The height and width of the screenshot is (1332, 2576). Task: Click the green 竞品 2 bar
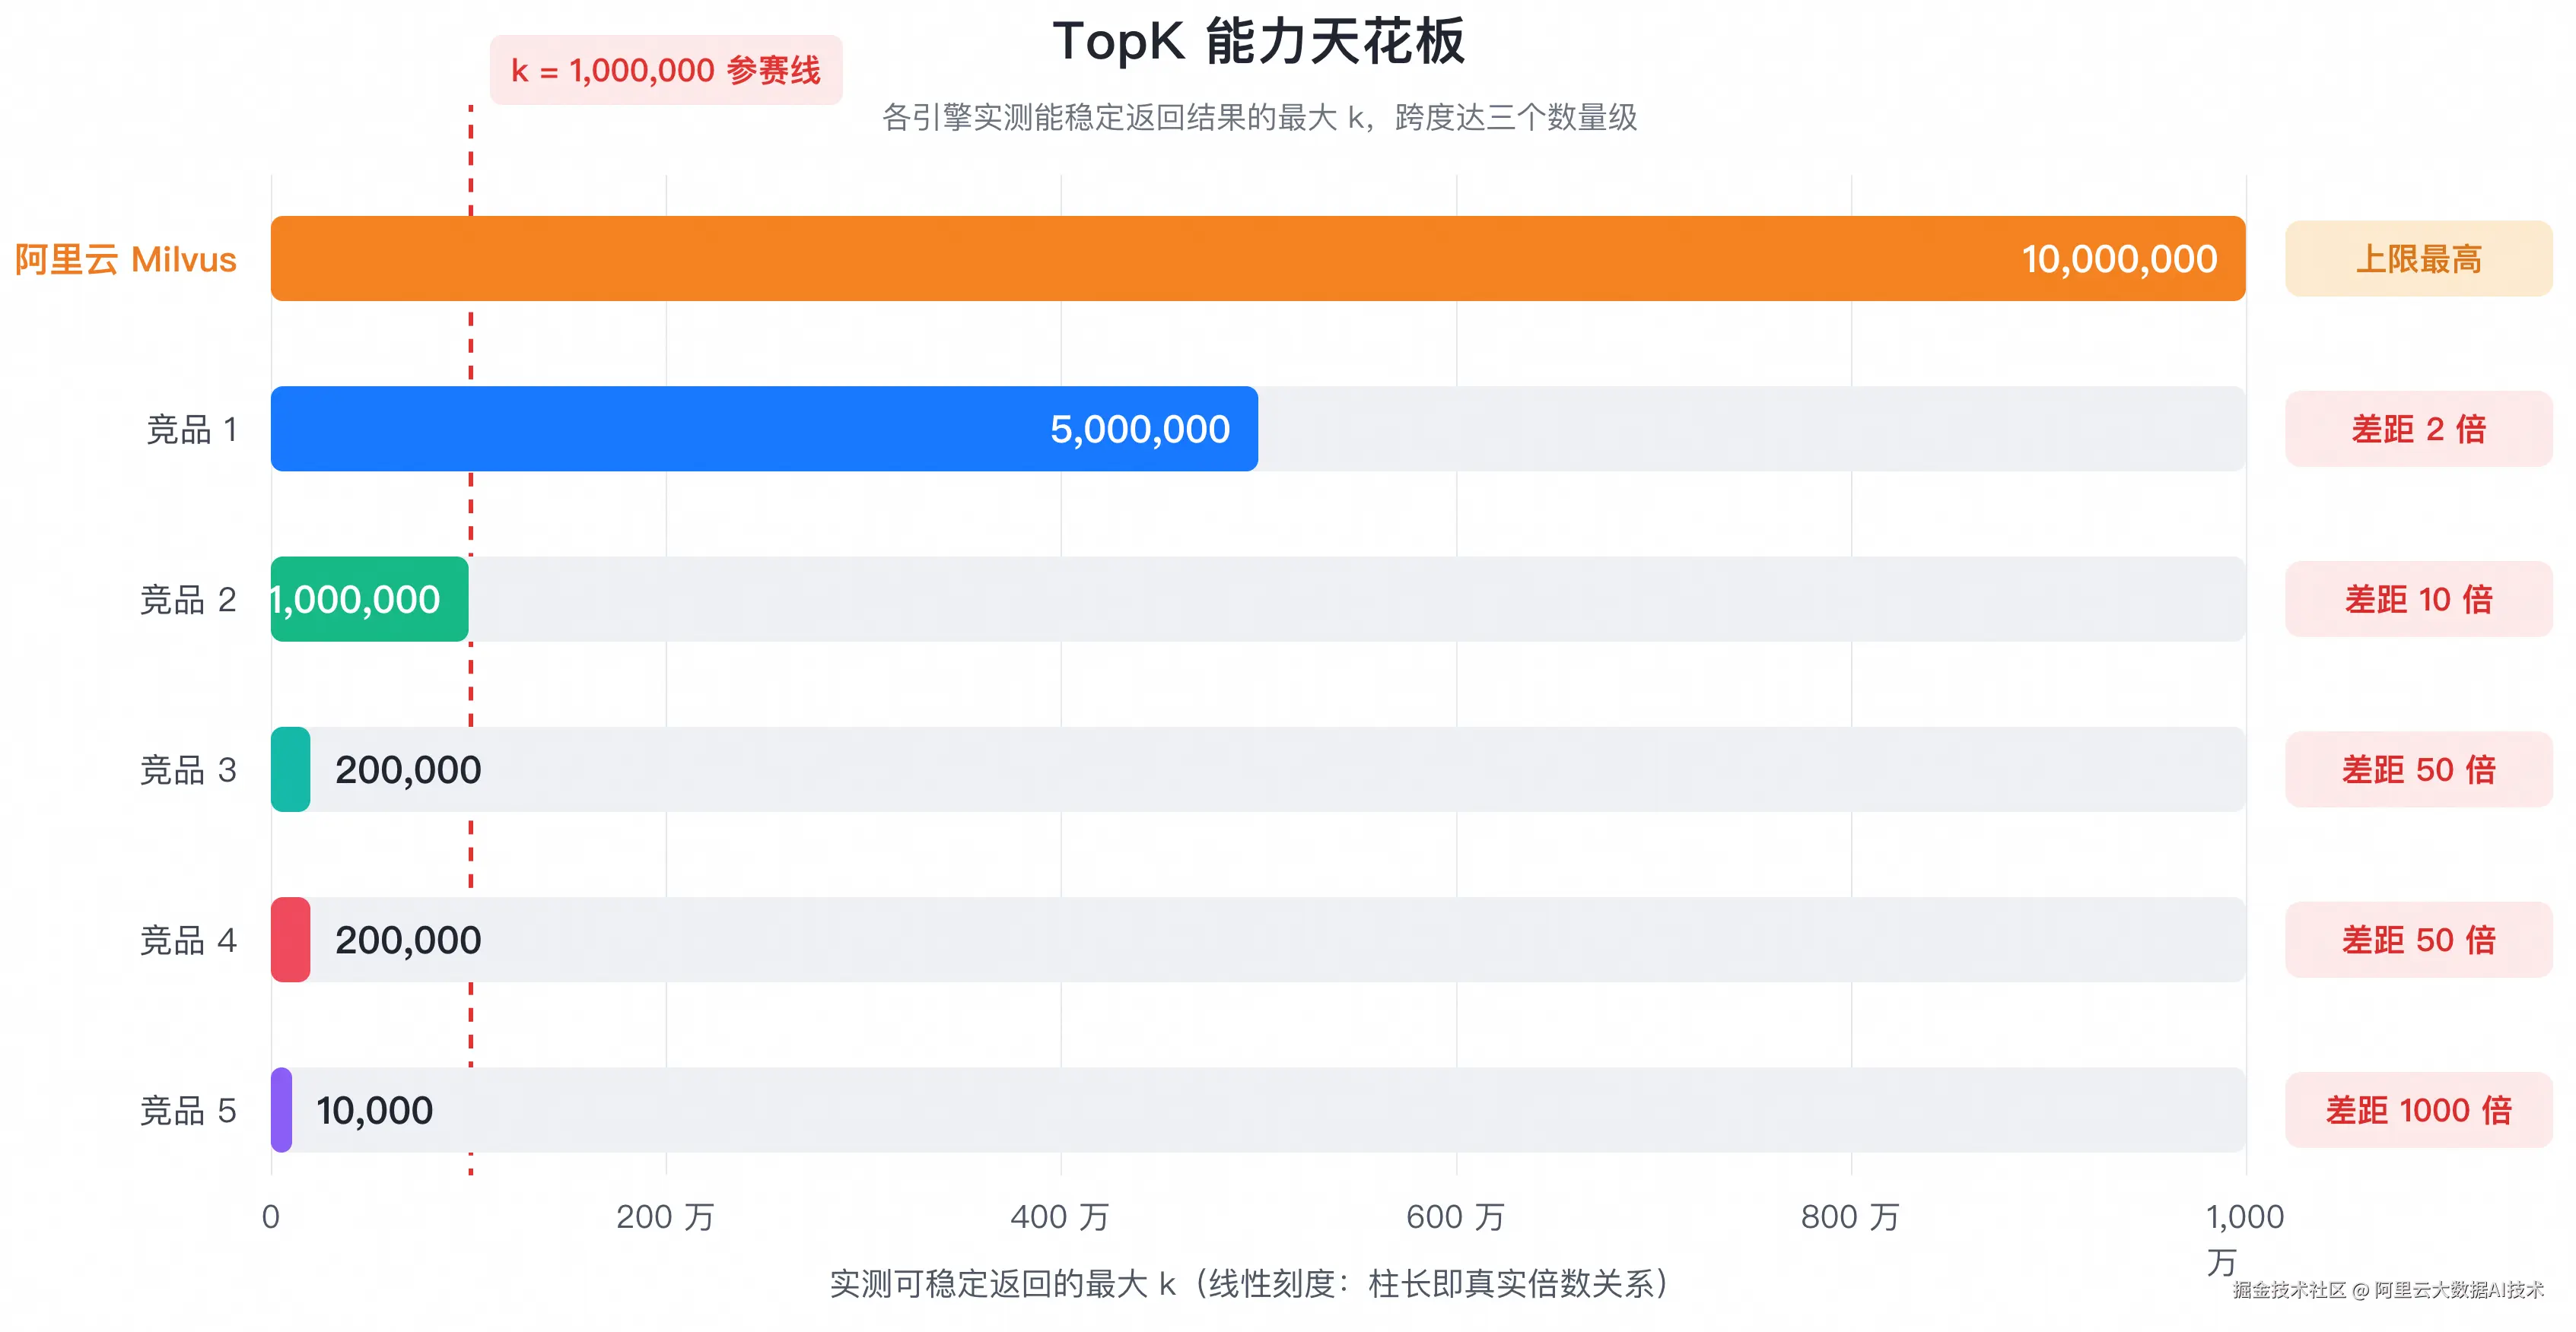pyautogui.click(x=369, y=598)
